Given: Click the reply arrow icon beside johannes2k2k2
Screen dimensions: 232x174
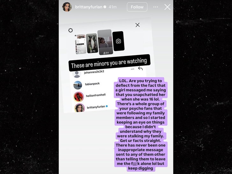Looking at the screenshot, I should pos(140,68).
